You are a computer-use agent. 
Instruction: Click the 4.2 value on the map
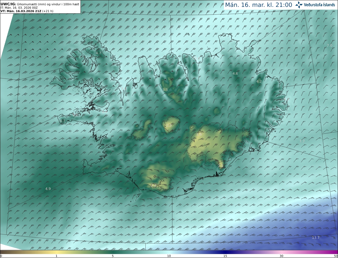(259, 82)
